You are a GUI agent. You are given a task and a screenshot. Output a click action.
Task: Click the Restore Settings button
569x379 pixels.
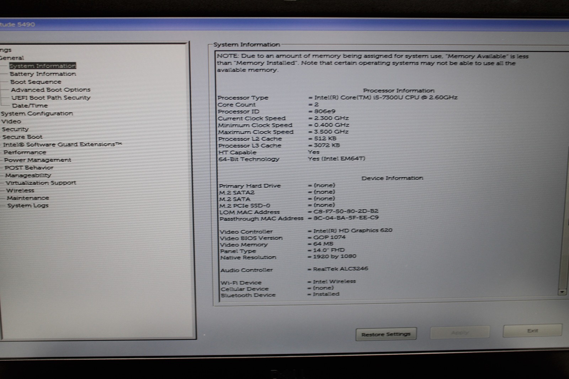click(386, 334)
